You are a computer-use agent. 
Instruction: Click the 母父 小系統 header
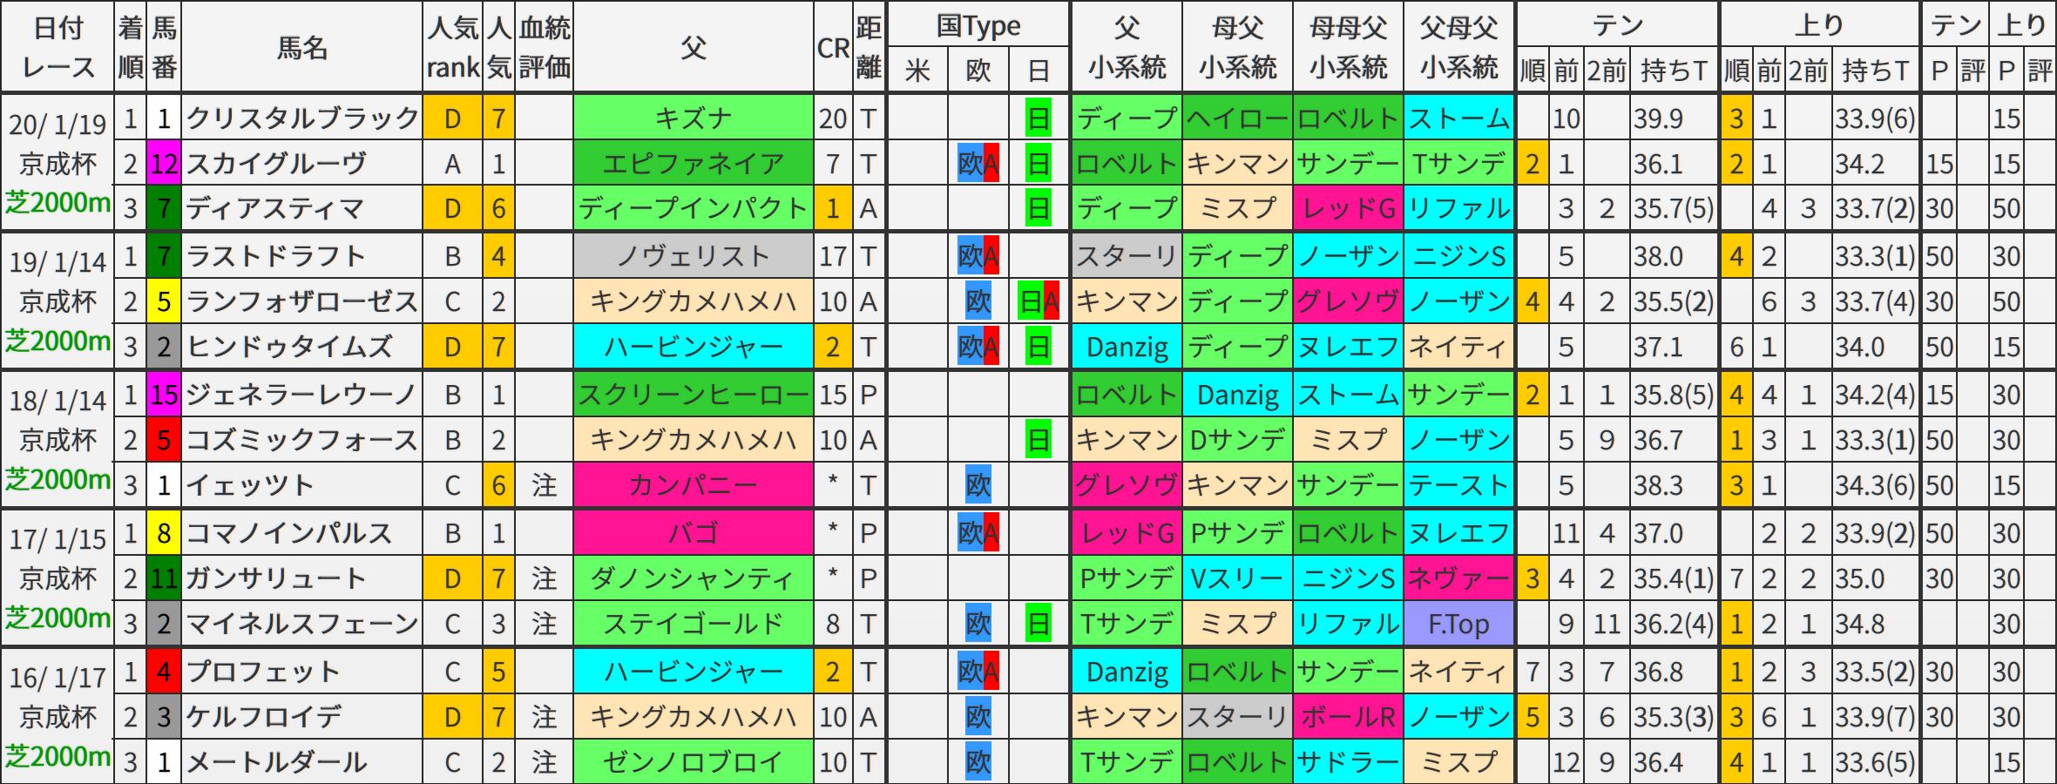pyautogui.click(x=1237, y=47)
